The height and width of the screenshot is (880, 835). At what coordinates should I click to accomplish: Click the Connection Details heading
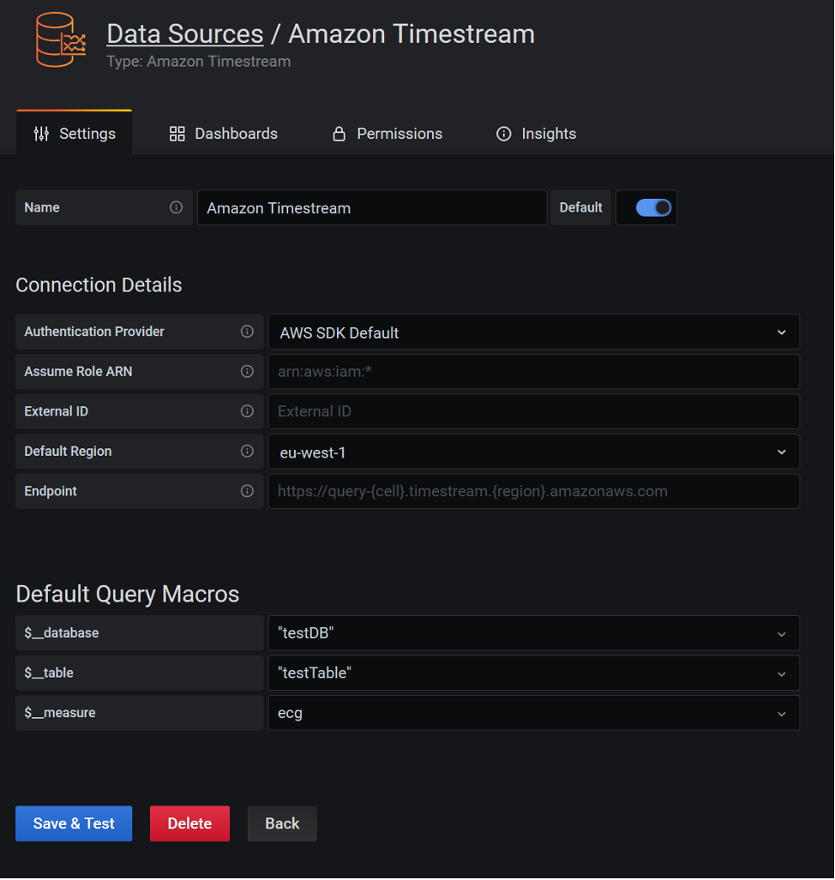99,285
